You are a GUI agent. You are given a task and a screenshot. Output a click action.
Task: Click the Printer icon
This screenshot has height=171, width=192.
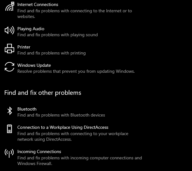click(x=9, y=48)
